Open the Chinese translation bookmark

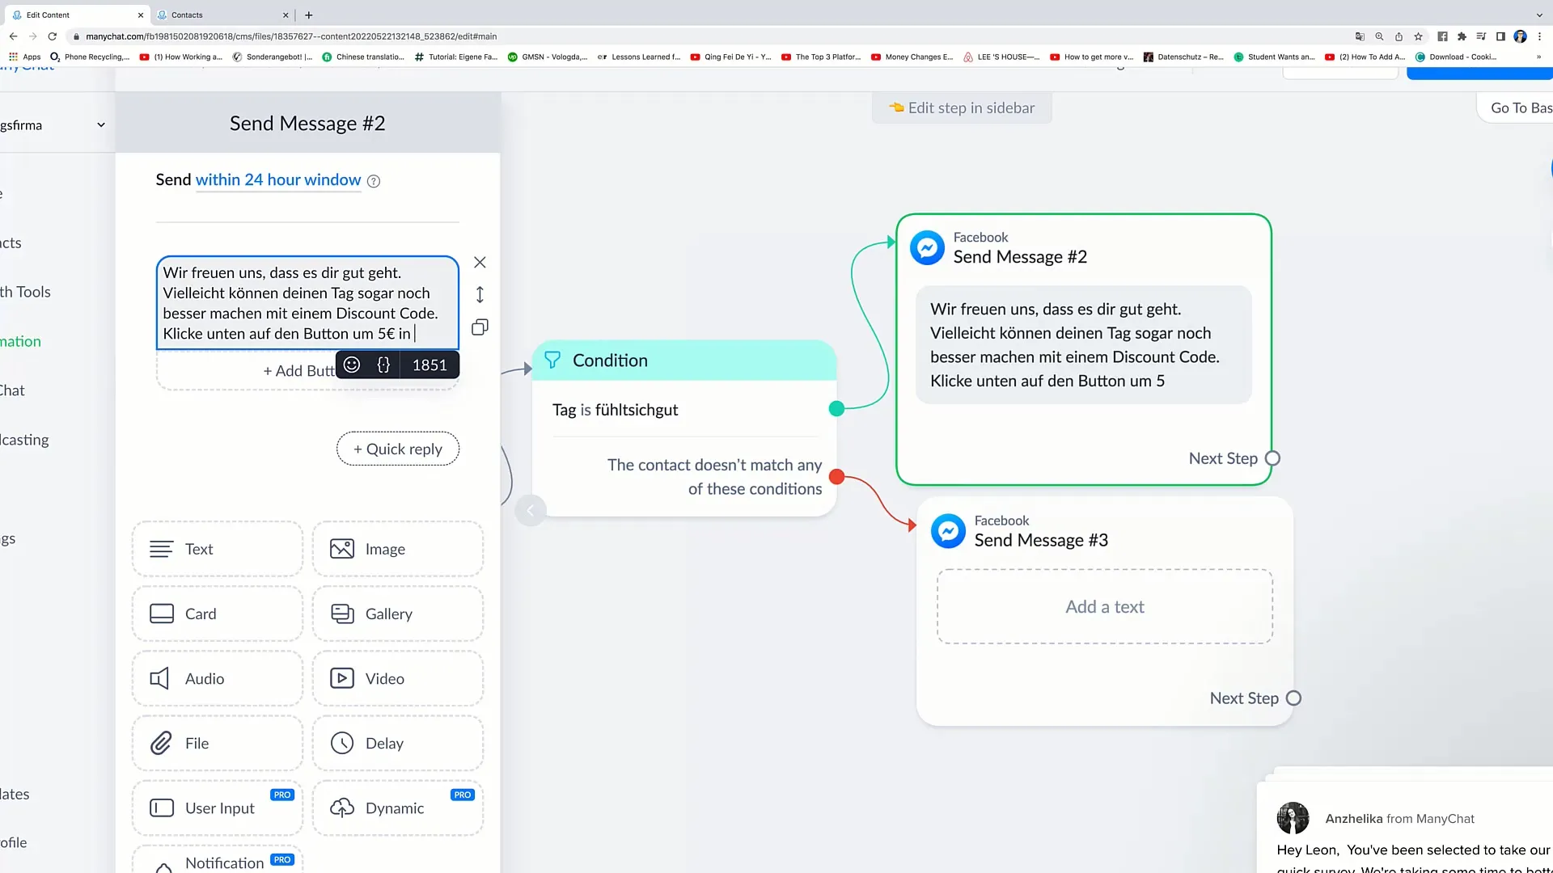pos(363,57)
